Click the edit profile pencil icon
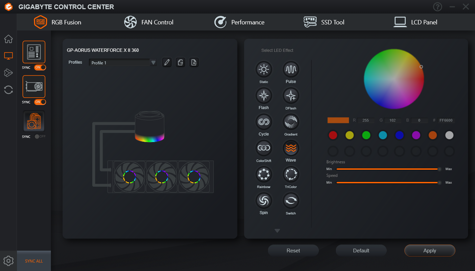 [x=167, y=62]
